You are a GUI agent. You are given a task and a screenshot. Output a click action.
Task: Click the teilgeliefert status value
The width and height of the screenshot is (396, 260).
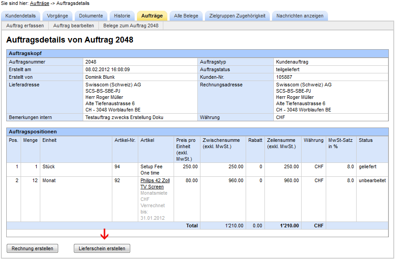coord(288,69)
